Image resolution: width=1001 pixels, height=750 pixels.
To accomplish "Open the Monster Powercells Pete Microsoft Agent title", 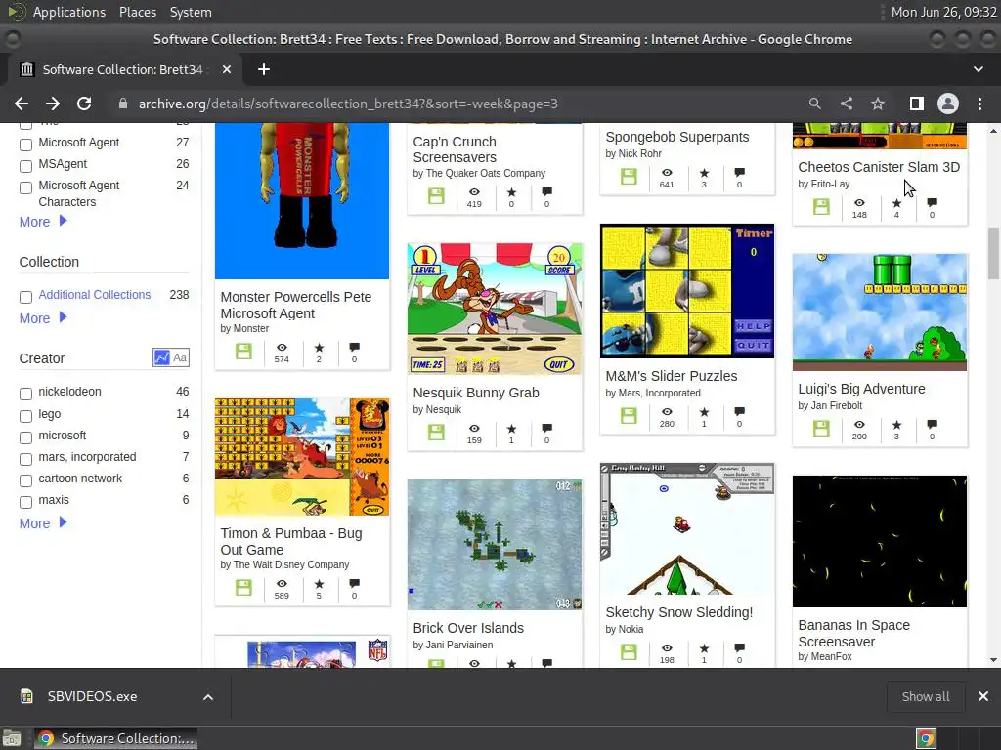I will point(295,305).
